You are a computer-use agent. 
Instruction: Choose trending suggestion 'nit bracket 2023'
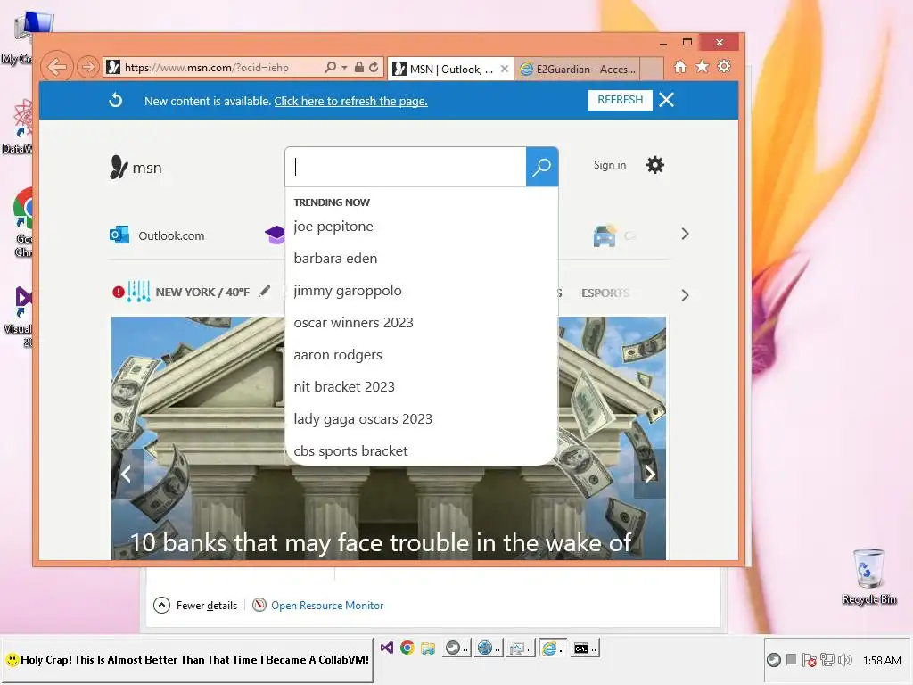pyautogui.click(x=344, y=387)
